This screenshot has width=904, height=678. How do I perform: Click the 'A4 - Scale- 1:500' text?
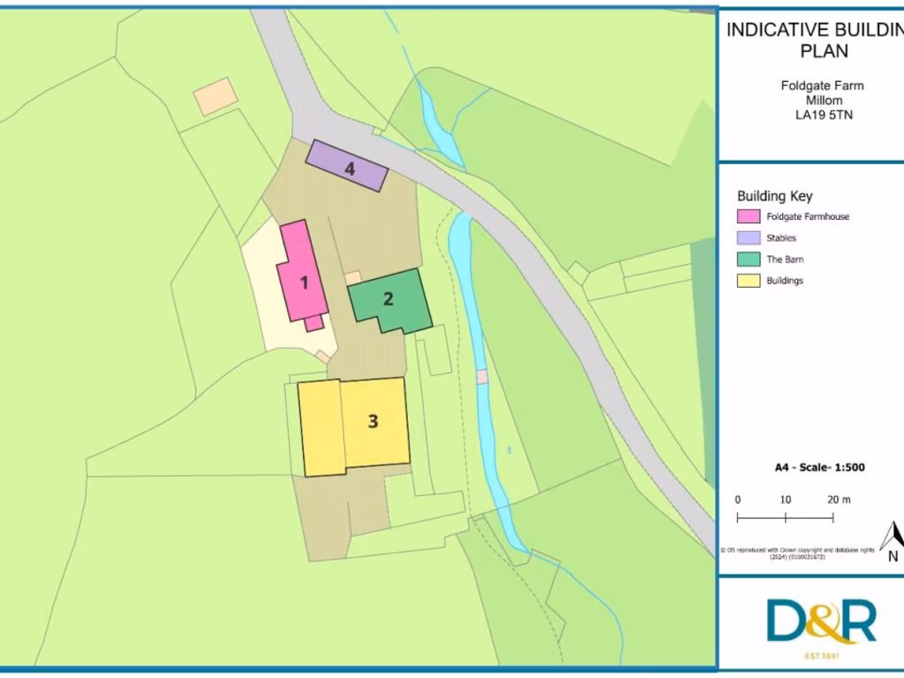tap(813, 468)
